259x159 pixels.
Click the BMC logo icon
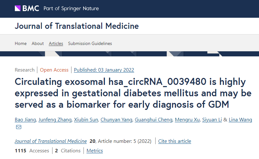point(18,8)
